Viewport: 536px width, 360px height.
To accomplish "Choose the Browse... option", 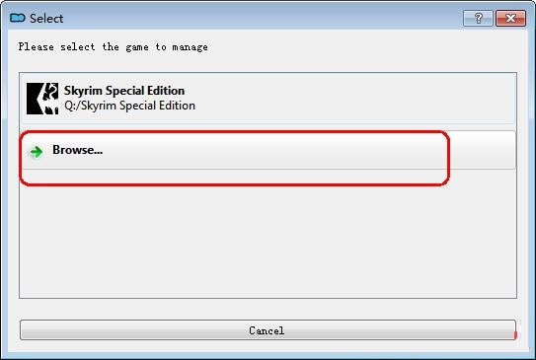I will click(268, 150).
